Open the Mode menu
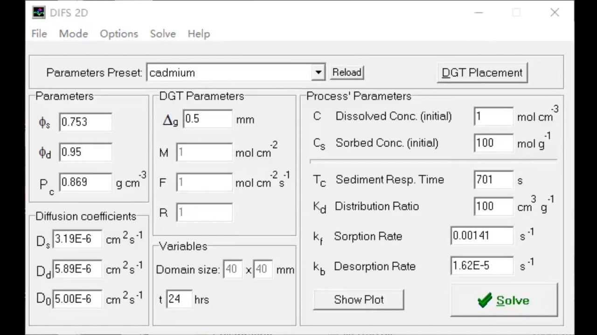Image resolution: width=597 pixels, height=335 pixels. 73,34
